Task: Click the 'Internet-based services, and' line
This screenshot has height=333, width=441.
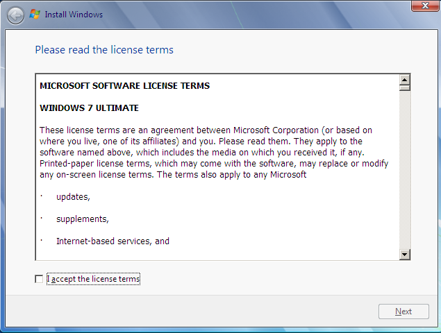Action: coord(113,241)
